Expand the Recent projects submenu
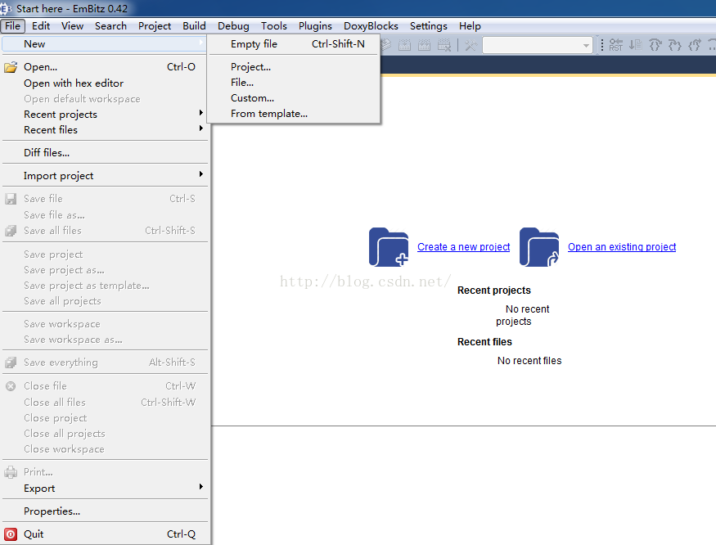This screenshot has height=545, width=716. coord(104,115)
